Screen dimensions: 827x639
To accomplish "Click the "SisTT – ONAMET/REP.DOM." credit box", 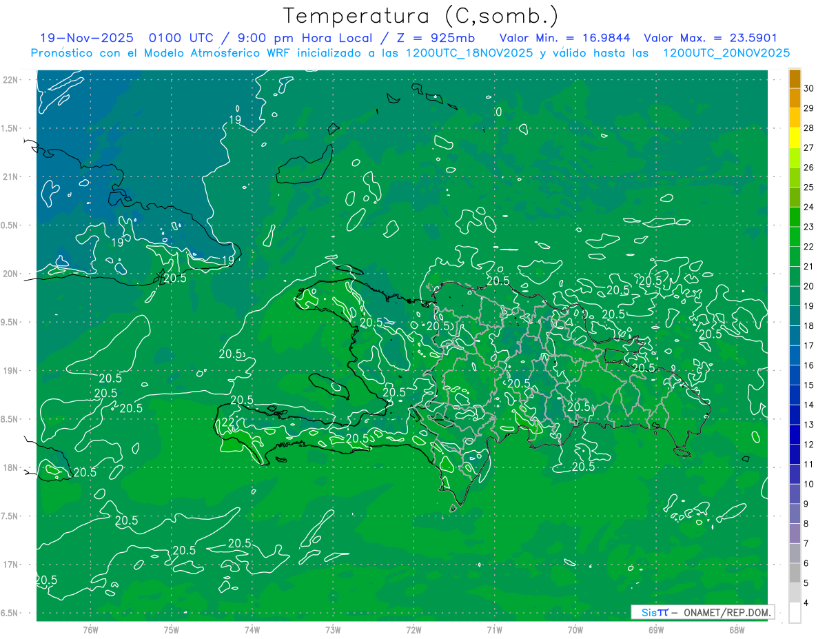I will (x=702, y=612).
